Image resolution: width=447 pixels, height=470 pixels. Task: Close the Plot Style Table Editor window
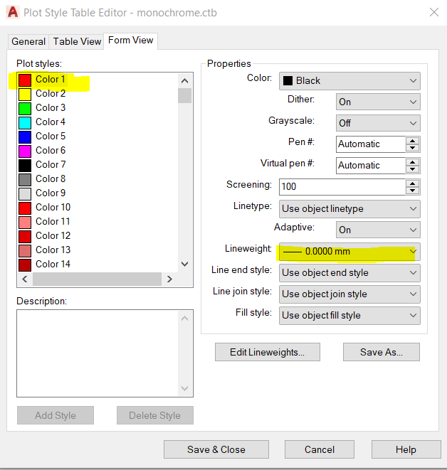433,12
